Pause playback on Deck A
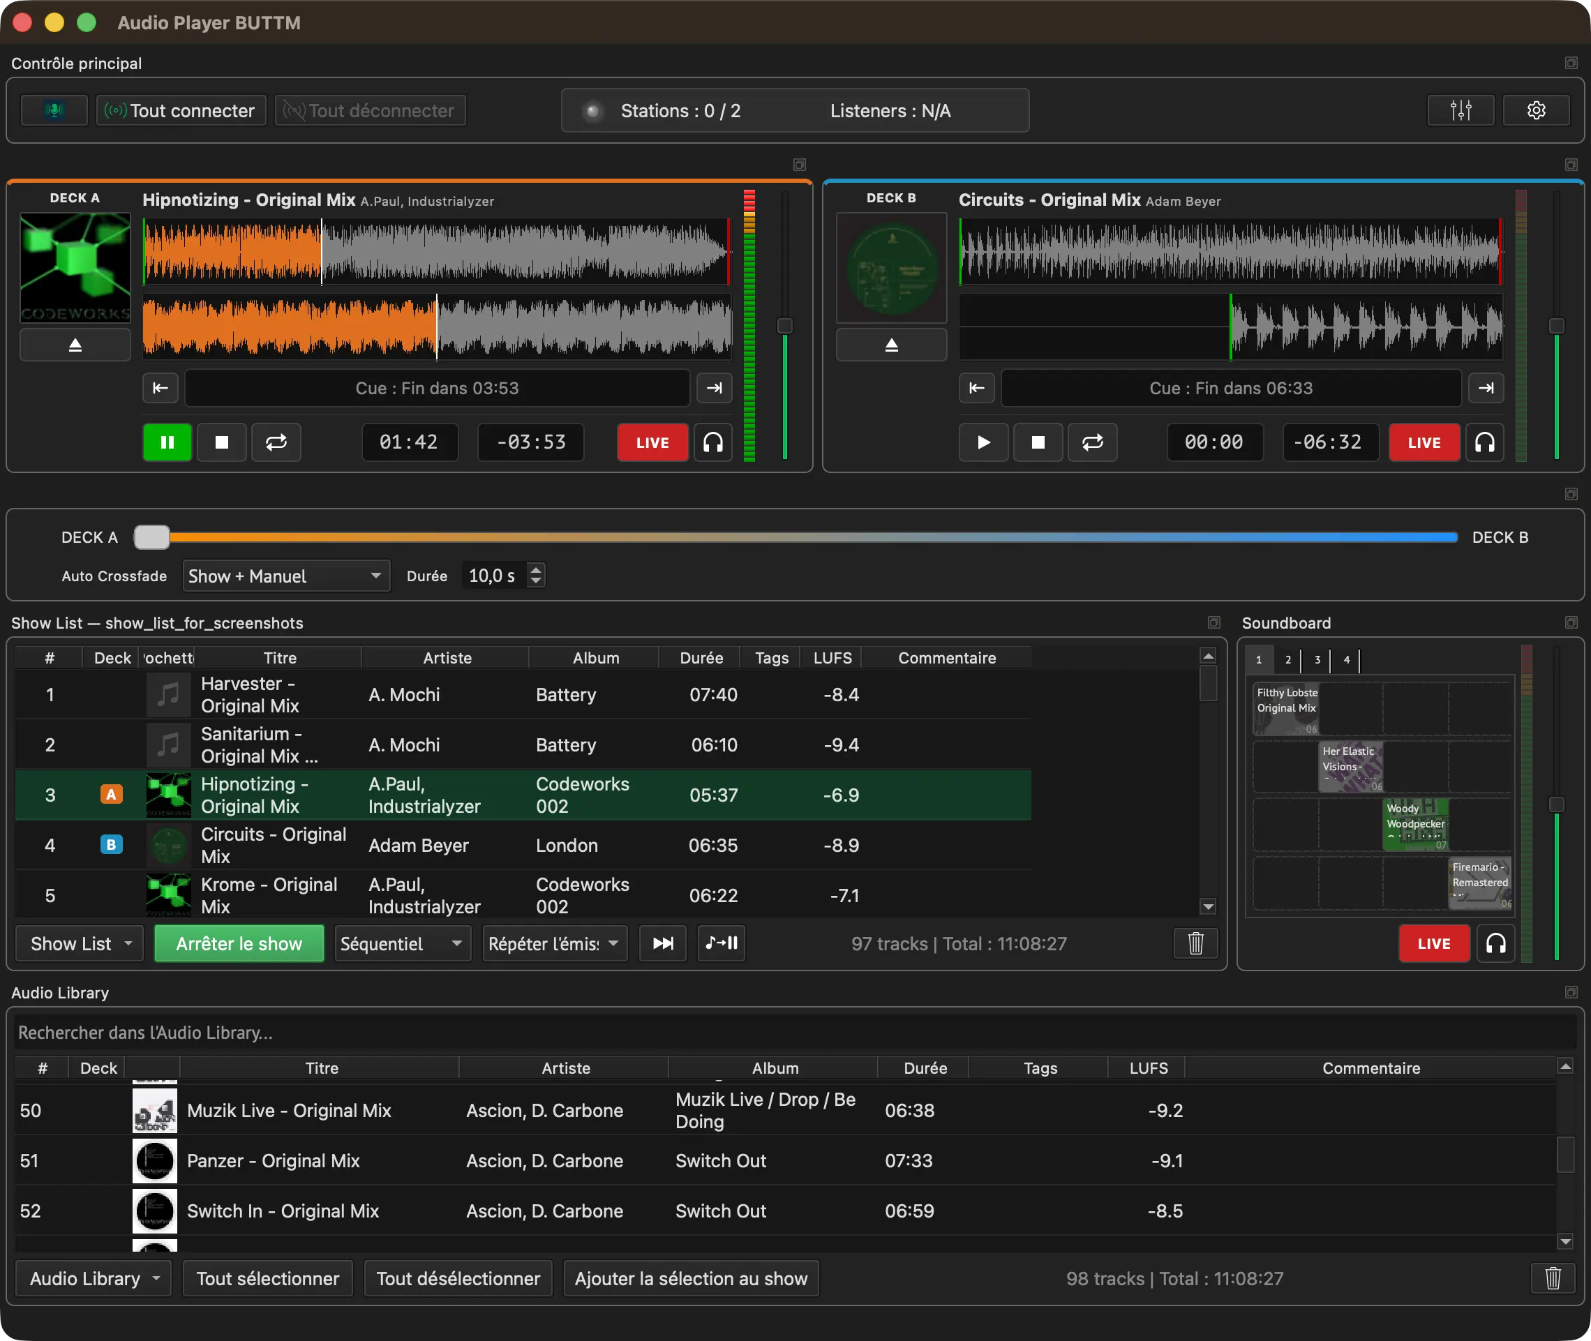Screen dimensions: 1591x1341 (167, 442)
